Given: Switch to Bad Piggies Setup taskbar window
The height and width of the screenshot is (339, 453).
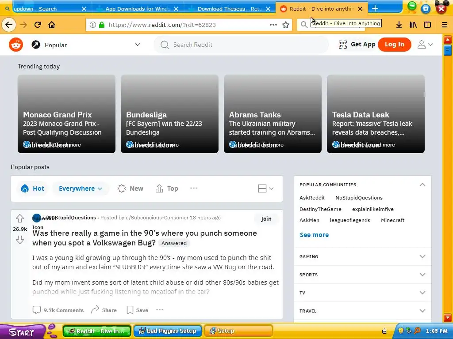Looking at the screenshot, I should click(168, 331).
